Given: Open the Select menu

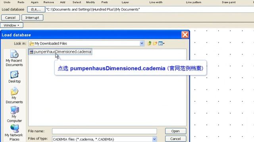Looking at the screenshot, I should coord(77,2).
